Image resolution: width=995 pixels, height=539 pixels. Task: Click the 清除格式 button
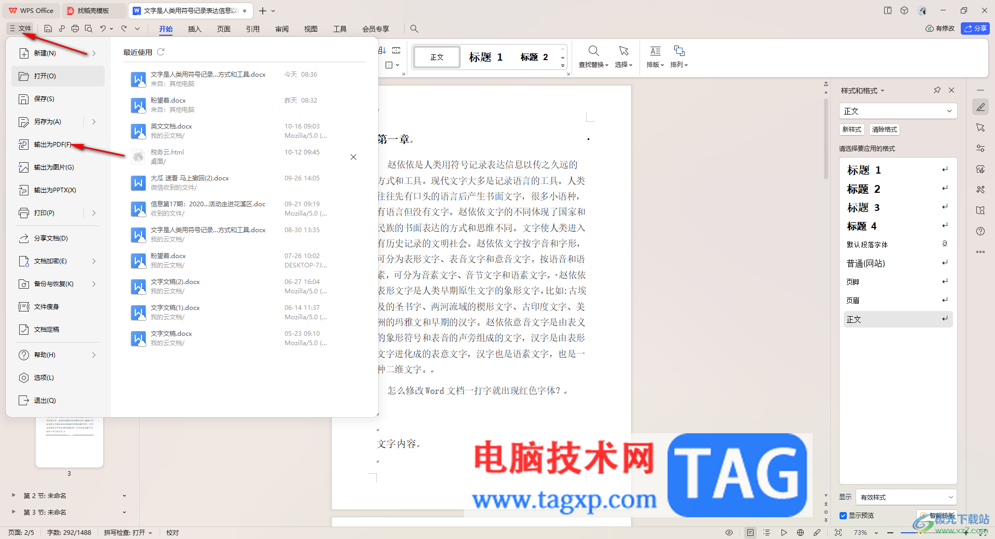click(x=885, y=130)
